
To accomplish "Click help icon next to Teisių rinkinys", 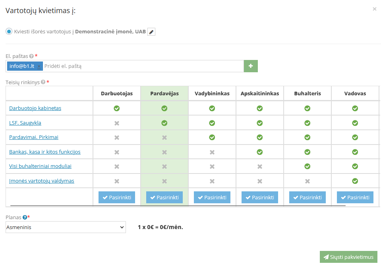I will 43,82.
